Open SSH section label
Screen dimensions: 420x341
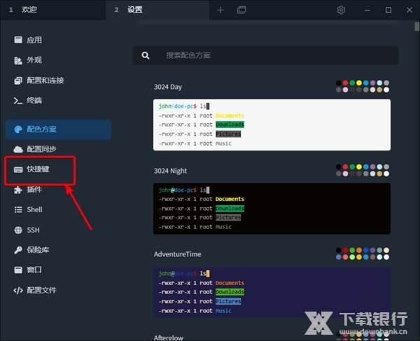(33, 230)
